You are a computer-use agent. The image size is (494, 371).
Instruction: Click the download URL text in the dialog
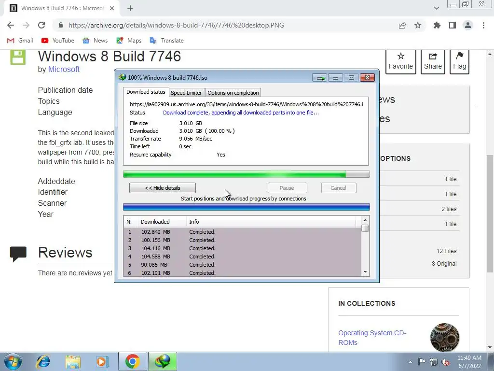pyautogui.click(x=247, y=104)
